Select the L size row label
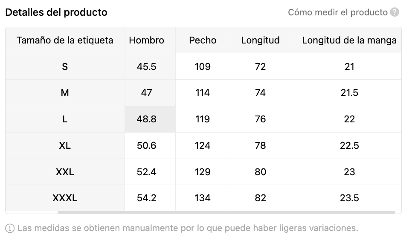412x243 pixels. [65, 119]
